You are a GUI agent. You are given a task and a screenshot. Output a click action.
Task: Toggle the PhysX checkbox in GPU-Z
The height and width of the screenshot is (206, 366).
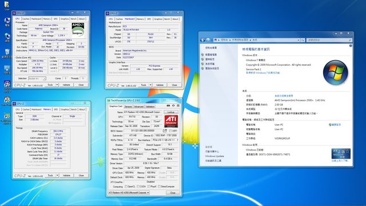(149, 187)
